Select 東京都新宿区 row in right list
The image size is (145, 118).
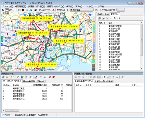(x=119, y=34)
